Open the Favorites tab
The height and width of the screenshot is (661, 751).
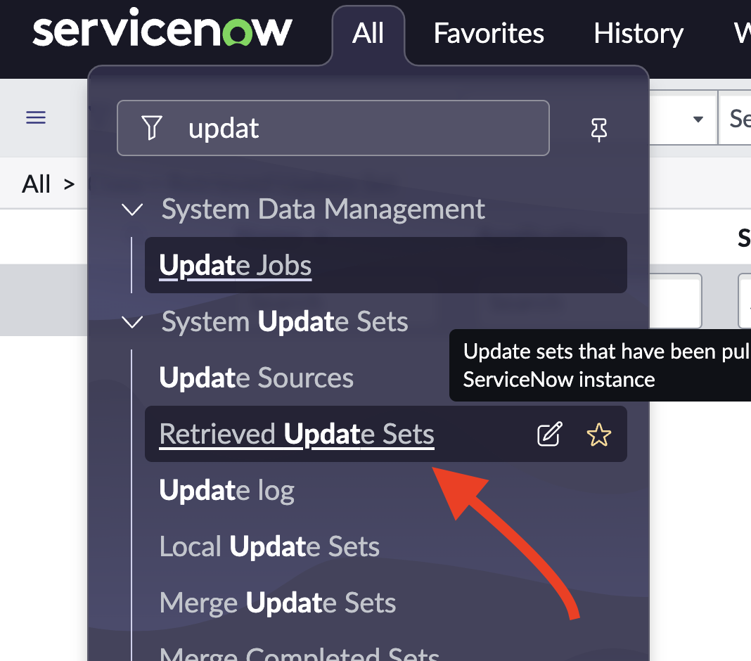(489, 33)
